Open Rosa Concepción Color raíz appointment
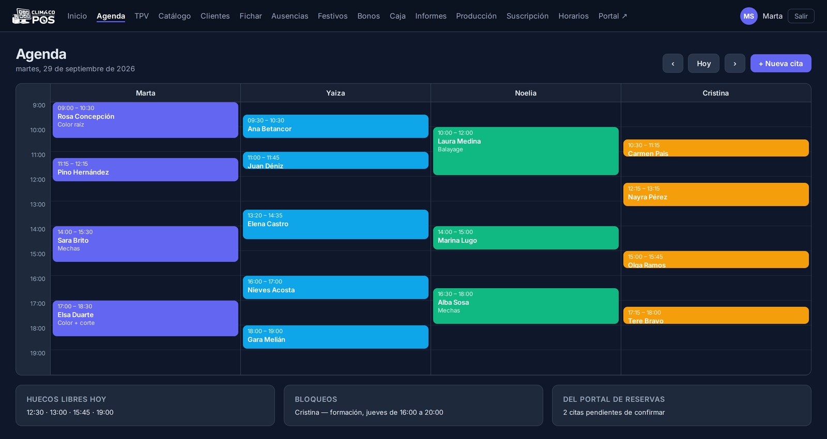The image size is (827, 439). point(145,120)
